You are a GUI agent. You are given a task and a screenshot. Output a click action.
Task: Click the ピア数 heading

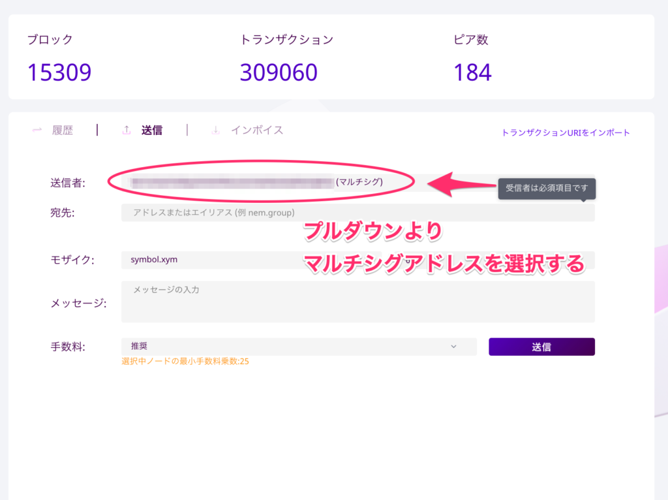[x=471, y=40]
